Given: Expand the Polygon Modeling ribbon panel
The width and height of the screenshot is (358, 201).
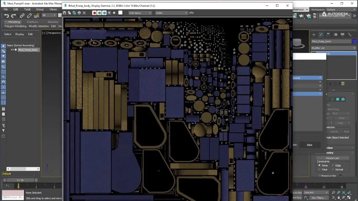Looking at the screenshot, I should pos(15,26).
